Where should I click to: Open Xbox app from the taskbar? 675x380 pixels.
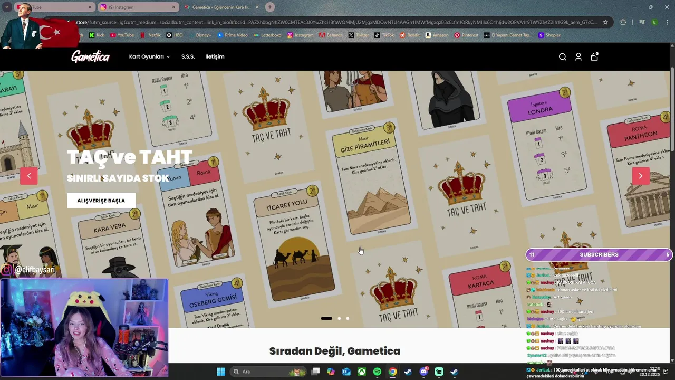pyautogui.click(x=362, y=372)
